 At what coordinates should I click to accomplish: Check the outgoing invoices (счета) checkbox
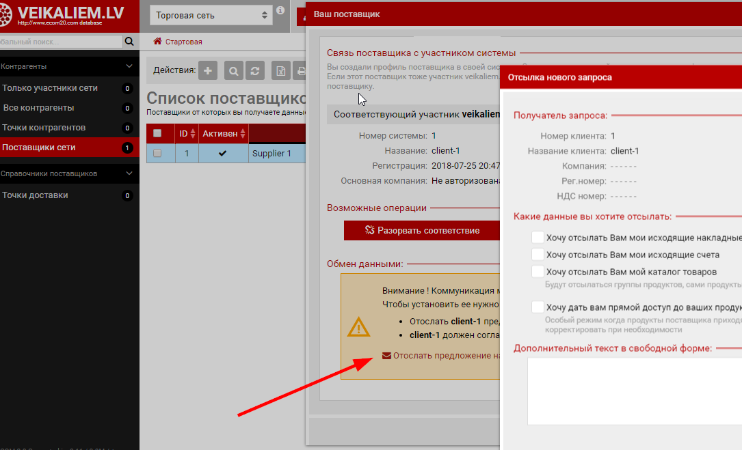click(x=538, y=255)
